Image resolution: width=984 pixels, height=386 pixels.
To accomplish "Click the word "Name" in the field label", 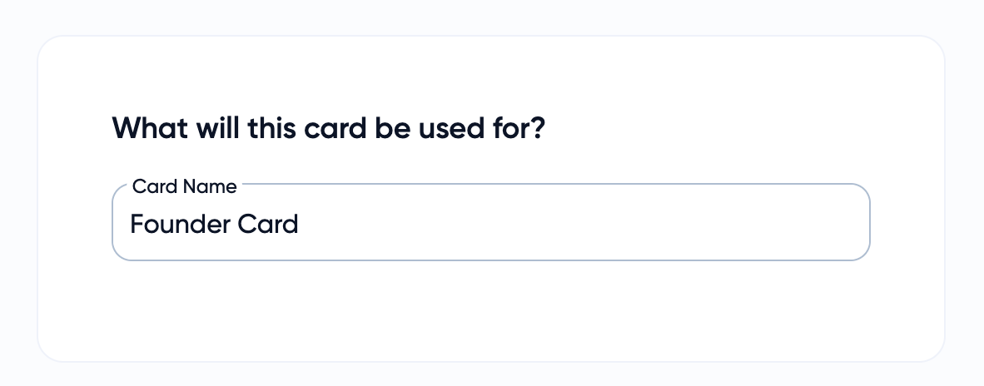I will coord(210,186).
